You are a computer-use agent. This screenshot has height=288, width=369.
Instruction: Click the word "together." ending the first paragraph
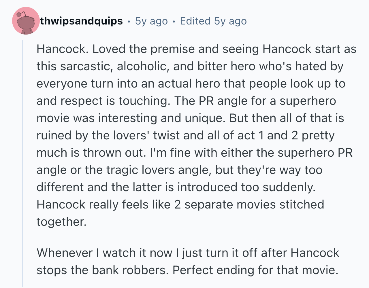point(61,222)
